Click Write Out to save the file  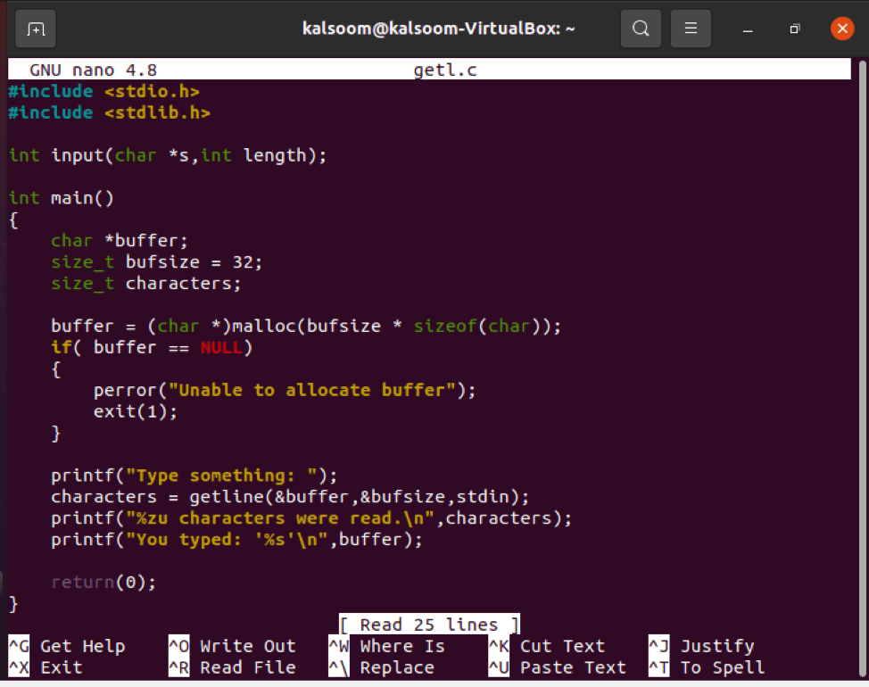coord(247,645)
